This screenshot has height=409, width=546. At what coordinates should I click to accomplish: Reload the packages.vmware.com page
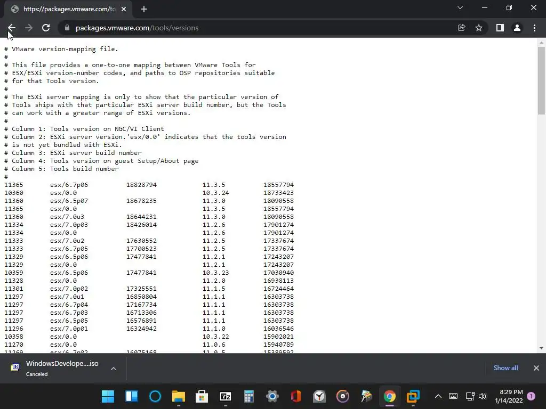[x=46, y=28]
